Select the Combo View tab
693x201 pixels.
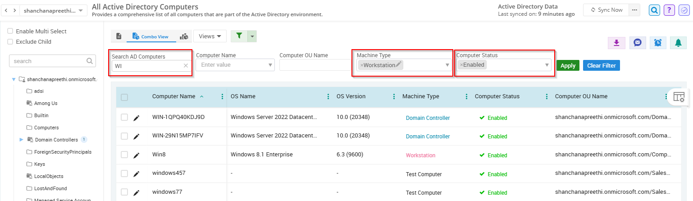[x=151, y=37]
